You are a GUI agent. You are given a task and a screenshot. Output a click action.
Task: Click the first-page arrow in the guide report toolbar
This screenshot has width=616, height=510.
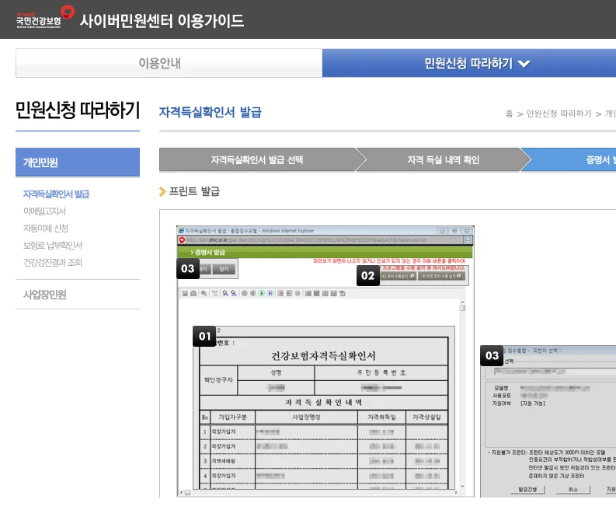[245, 293]
